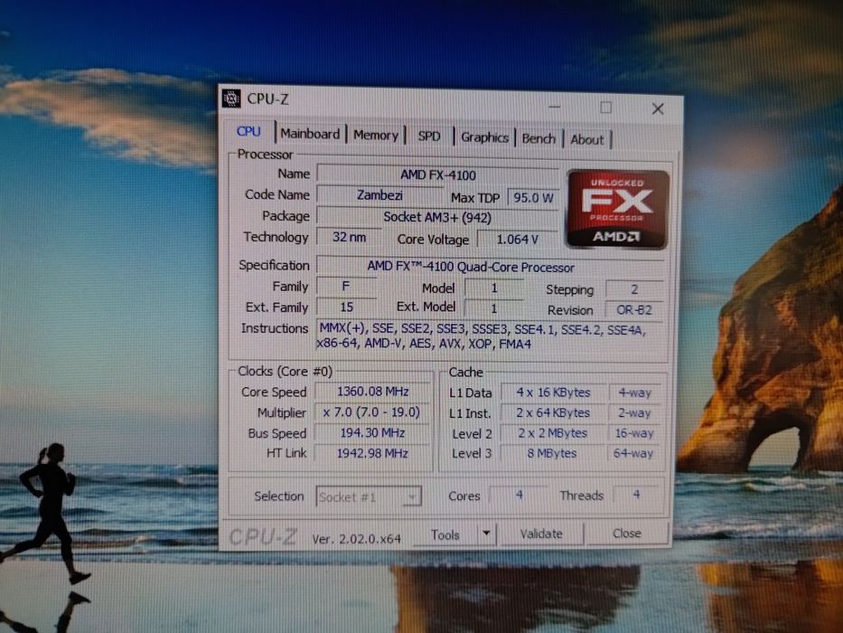Click the Cores count field
Screen dimensions: 843x633
point(520,495)
